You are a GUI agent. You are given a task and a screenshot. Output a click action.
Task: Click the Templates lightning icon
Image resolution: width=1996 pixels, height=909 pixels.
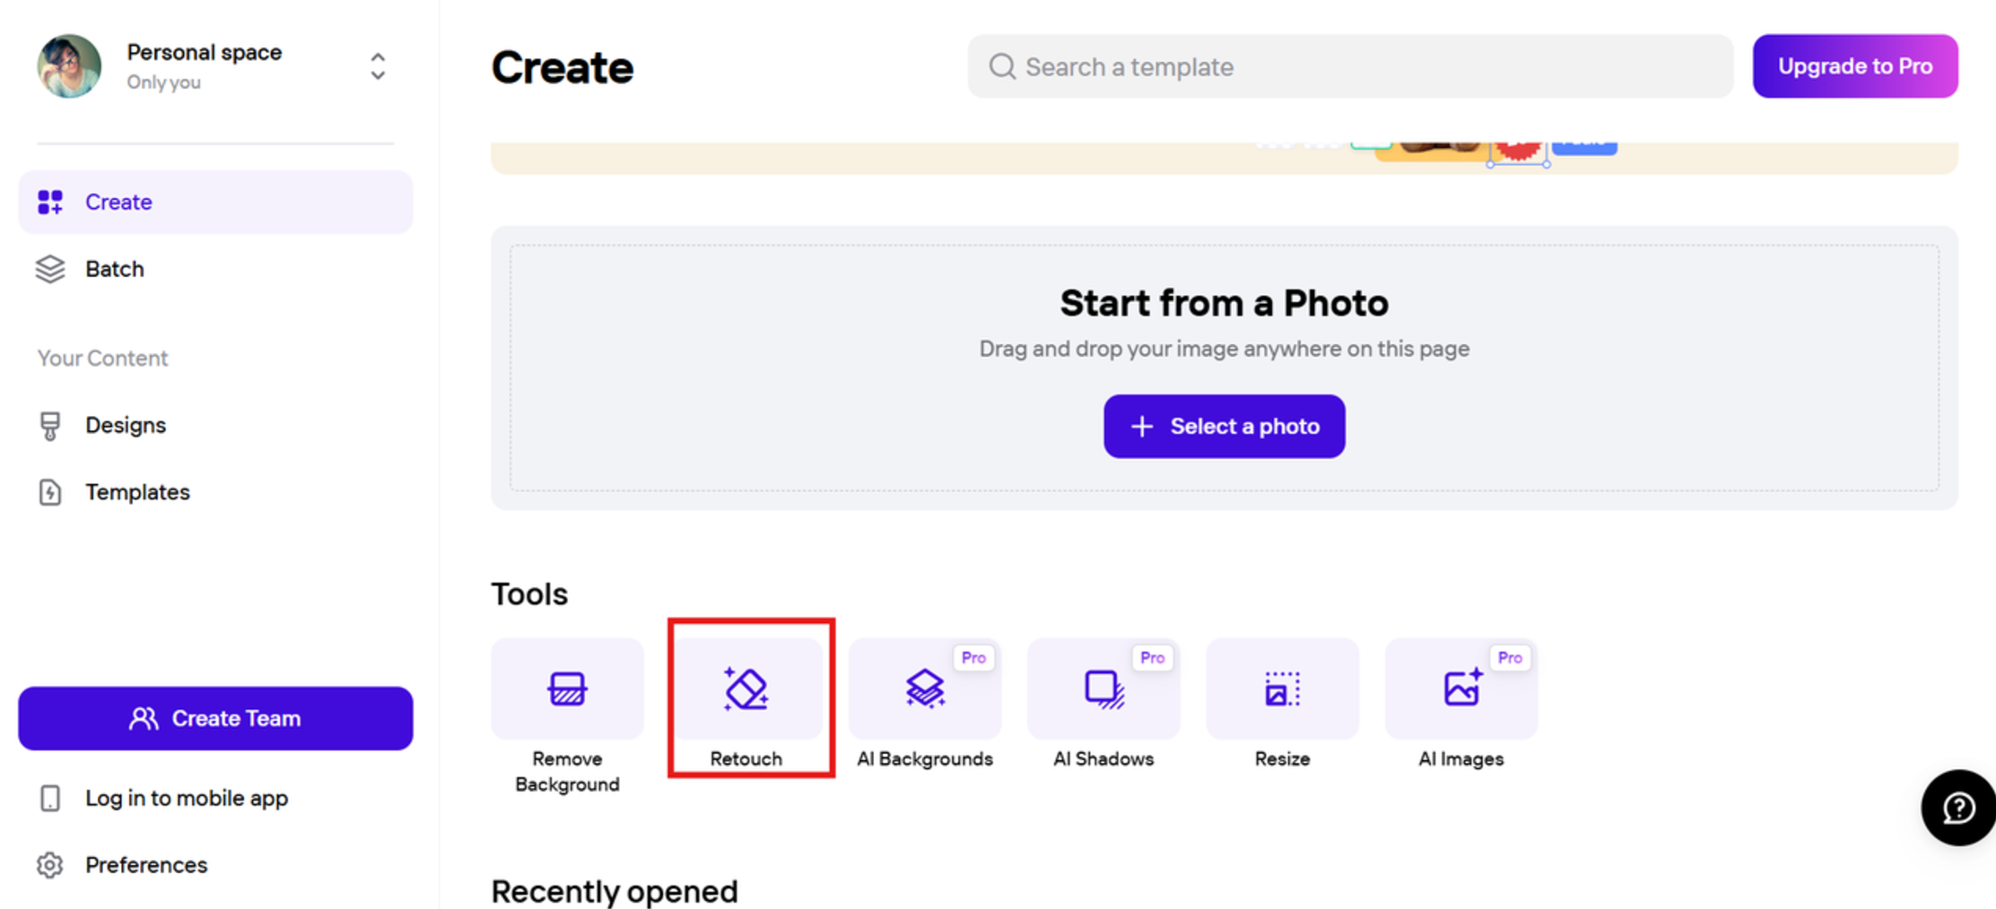coord(50,491)
